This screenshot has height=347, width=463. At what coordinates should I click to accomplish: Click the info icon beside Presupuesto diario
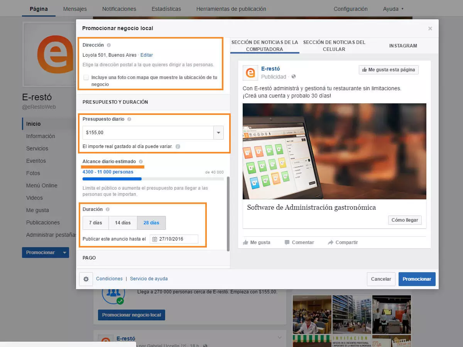pyautogui.click(x=129, y=119)
